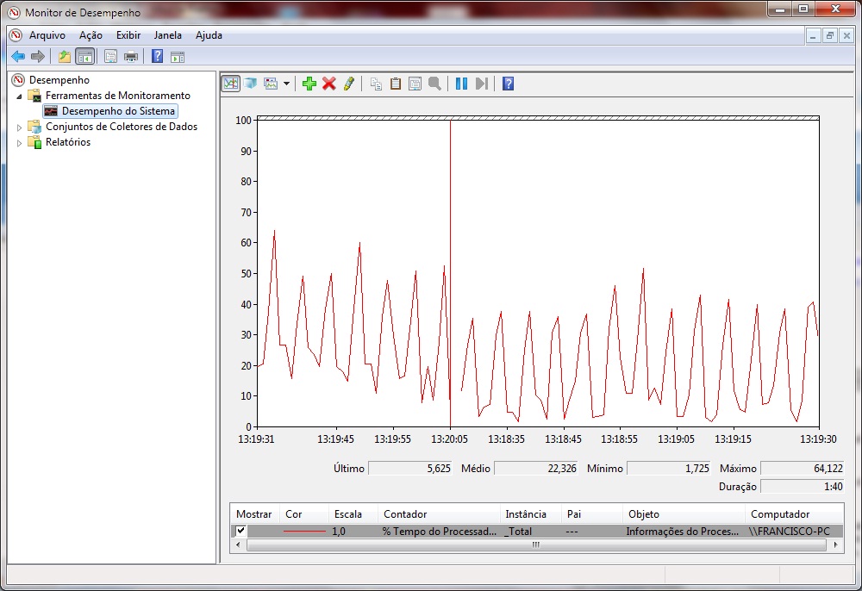
Task: Add a counter with green plus icon
Action: coord(309,84)
